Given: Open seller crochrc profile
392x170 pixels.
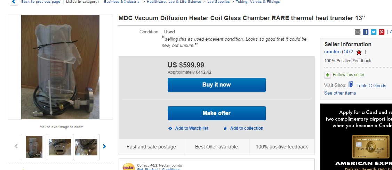Looking at the screenshot, I should pos(332,52).
